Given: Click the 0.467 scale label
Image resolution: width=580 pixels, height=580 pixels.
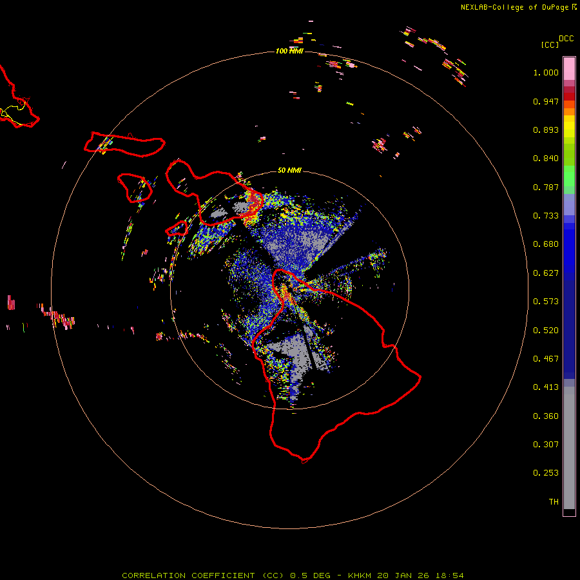Looking at the screenshot, I should [546, 359].
